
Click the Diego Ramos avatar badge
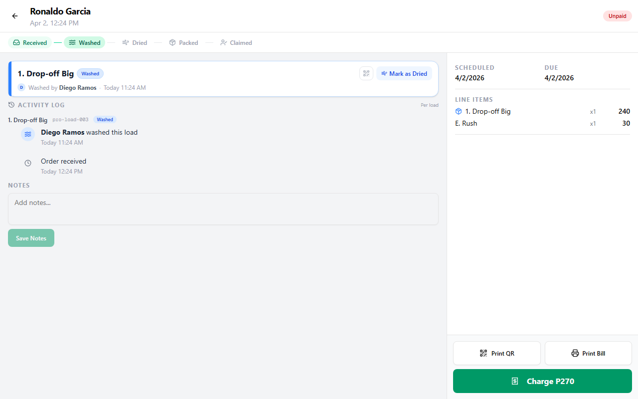click(x=21, y=87)
